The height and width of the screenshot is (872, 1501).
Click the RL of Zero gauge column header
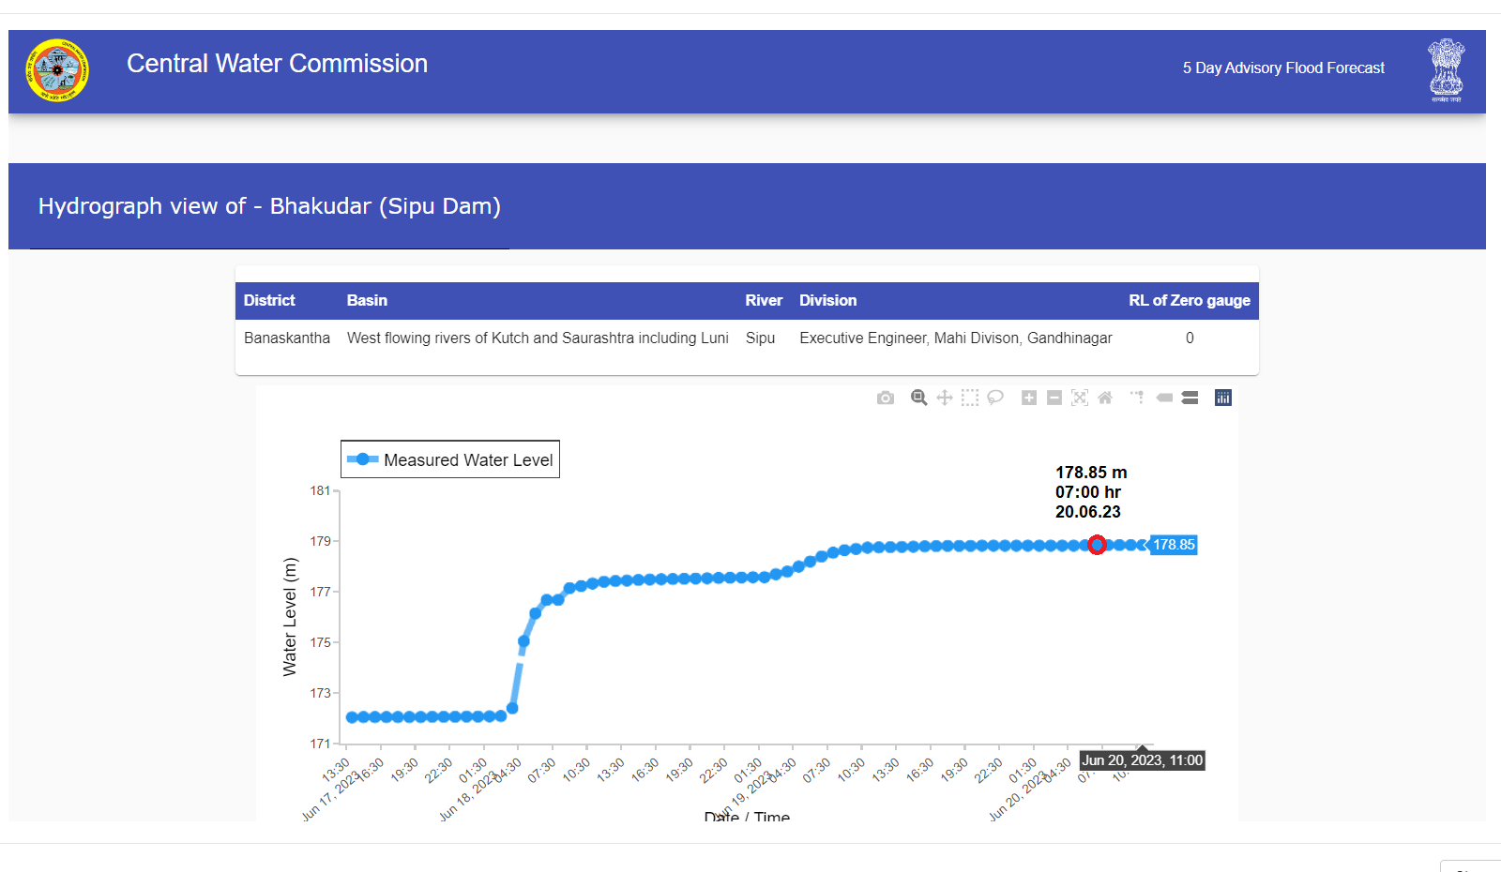[1189, 301]
